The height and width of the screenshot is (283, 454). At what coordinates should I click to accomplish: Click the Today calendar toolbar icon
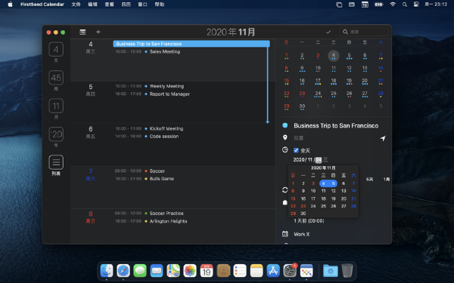(x=82, y=32)
